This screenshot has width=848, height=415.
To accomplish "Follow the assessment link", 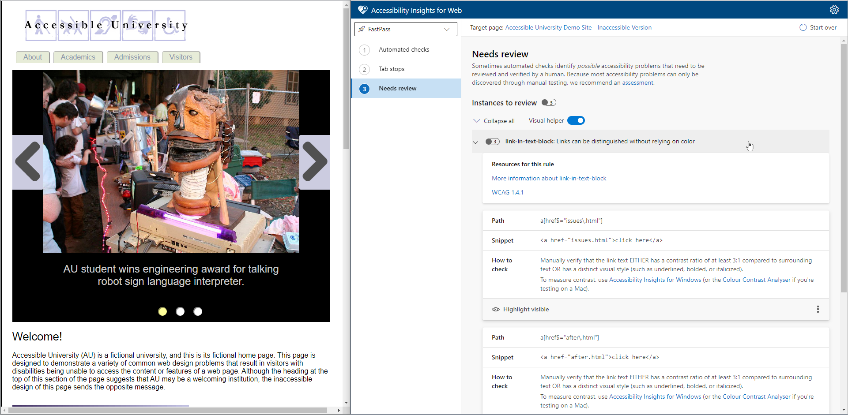I will [637, 82].
